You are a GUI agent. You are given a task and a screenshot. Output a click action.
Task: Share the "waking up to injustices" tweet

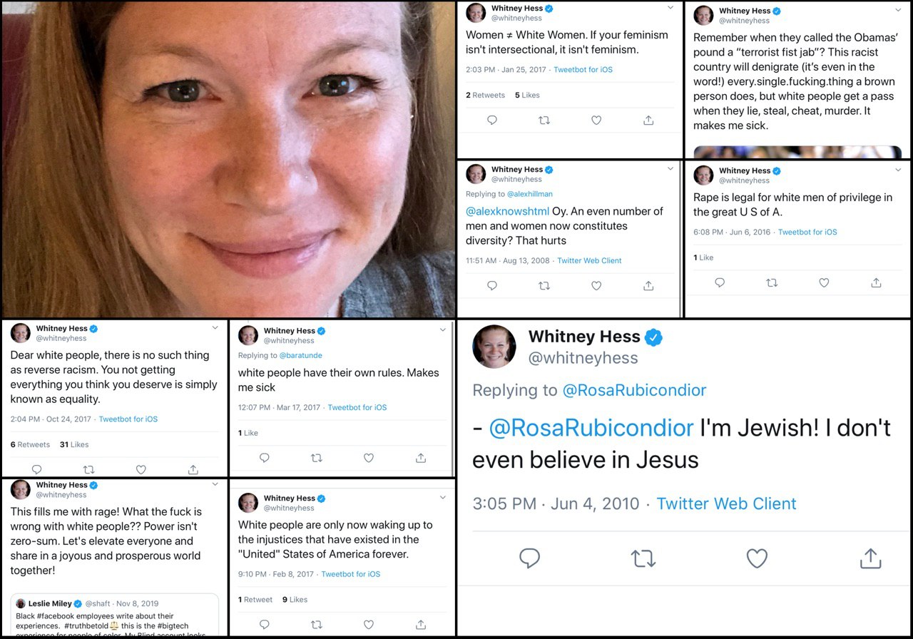click(x=421, y=625)
